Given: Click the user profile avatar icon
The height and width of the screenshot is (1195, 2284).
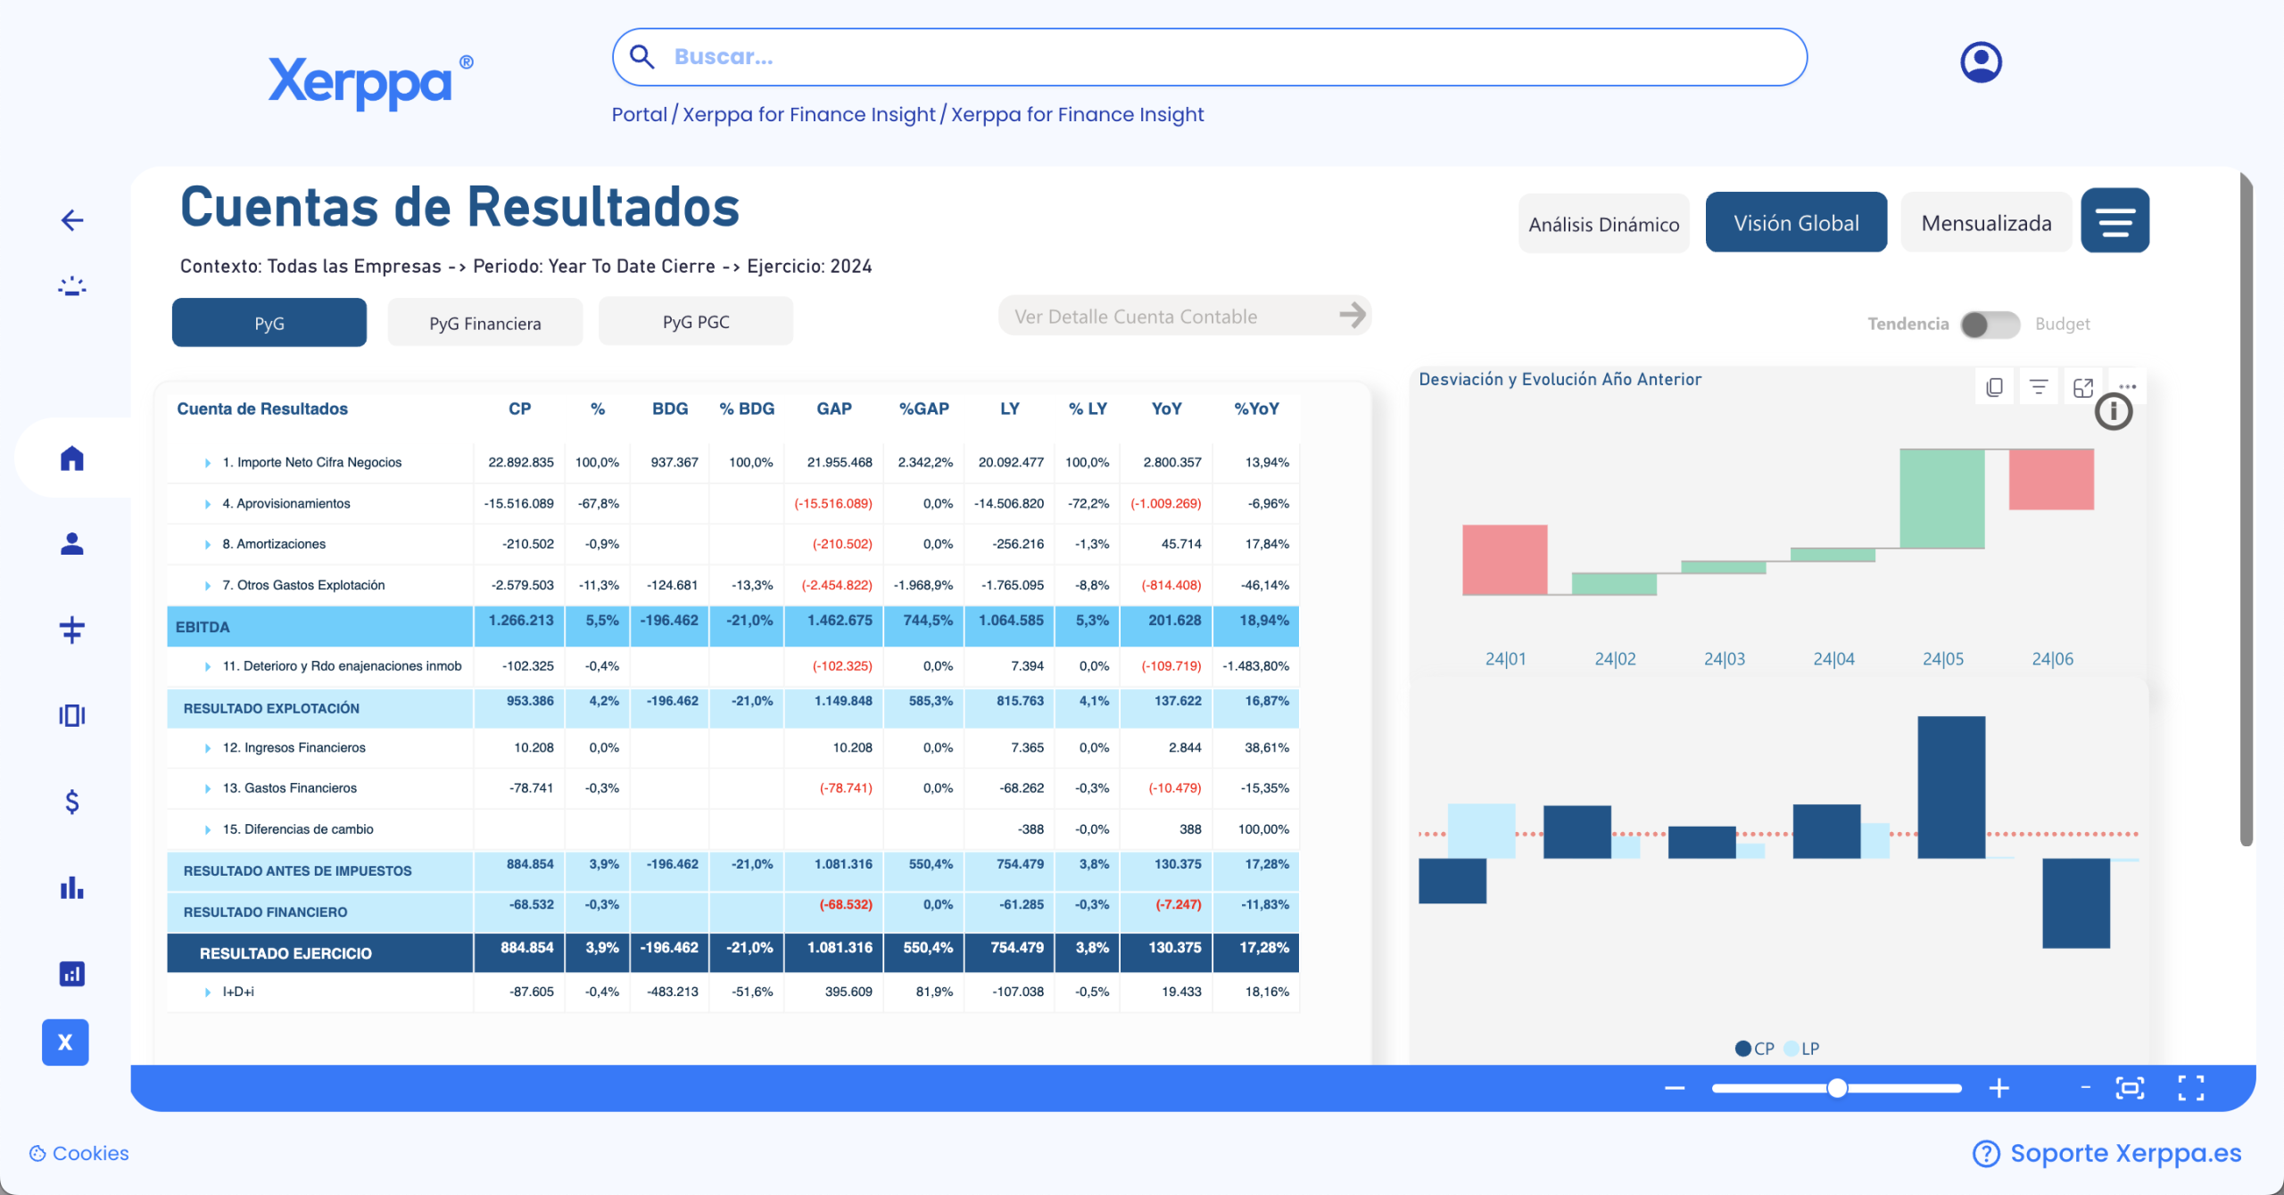Looking at the screenshot, I should 1981,62.
